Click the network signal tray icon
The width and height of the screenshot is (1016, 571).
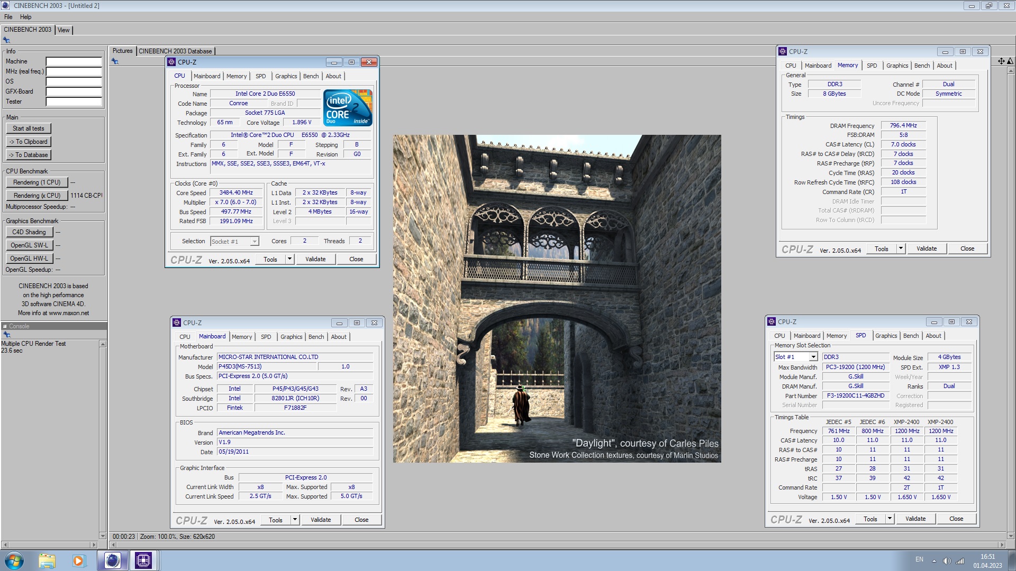(960, 561)
